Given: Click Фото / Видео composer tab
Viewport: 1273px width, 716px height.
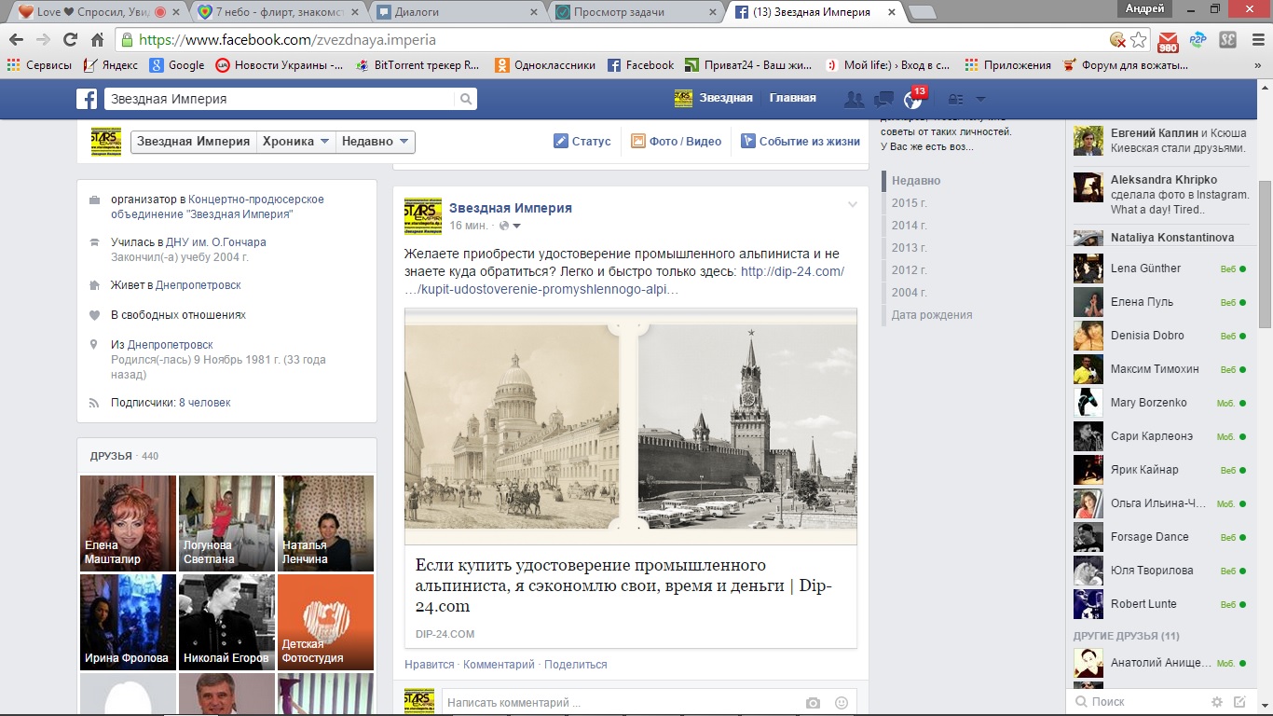Looking at the screenshot, I should (677, 142).
